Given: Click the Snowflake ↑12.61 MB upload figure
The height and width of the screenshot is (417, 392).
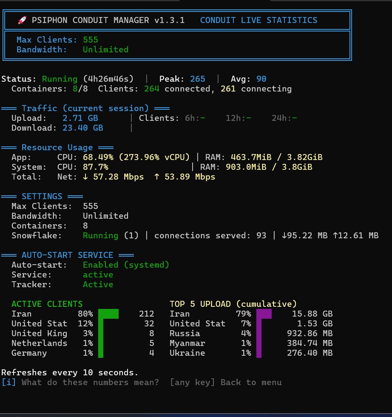Looking at the screenshot, I should 355,236.
